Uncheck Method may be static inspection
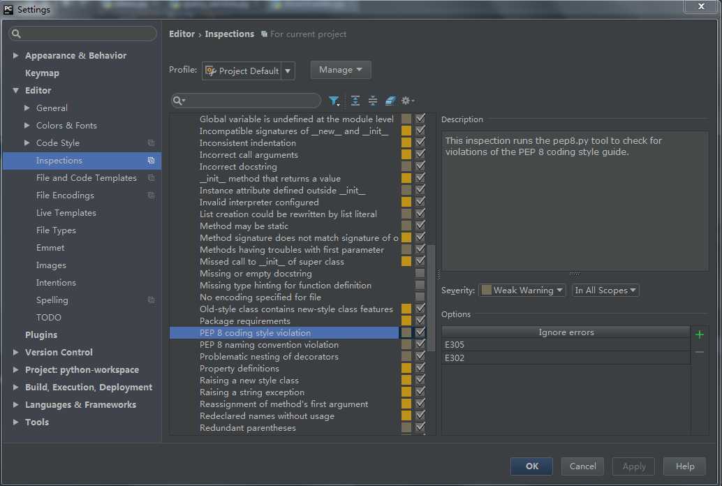Image resolution: width=722 pixels, height=486 pixels. pos(420,226)
